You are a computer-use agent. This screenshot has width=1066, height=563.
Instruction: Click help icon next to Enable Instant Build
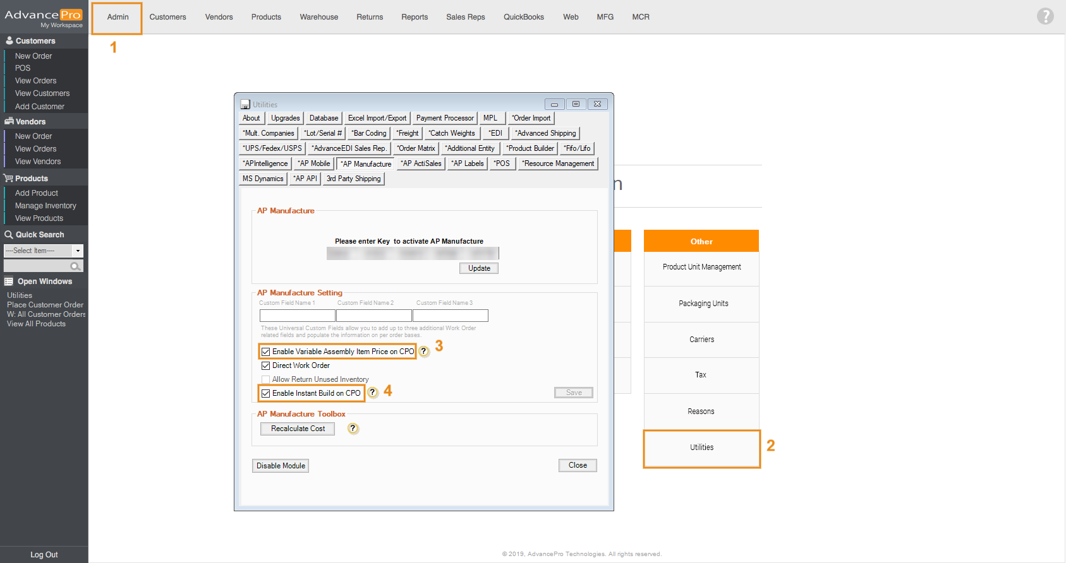(373, 393)
